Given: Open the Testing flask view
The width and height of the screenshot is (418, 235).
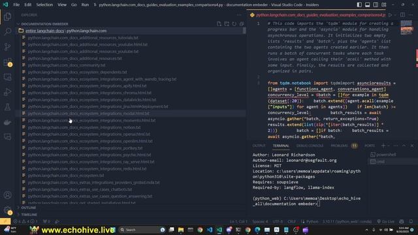Looking at the screenshot, I should pyautogui.click(x=7, y=107).
